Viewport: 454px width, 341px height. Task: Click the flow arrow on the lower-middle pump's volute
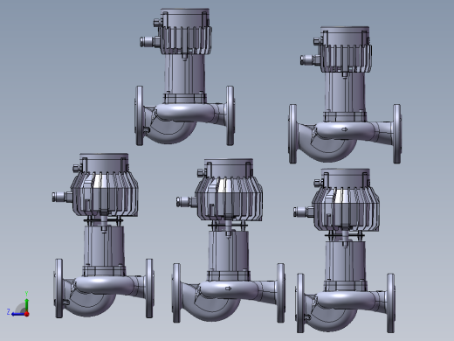click(x=229, y=289)
